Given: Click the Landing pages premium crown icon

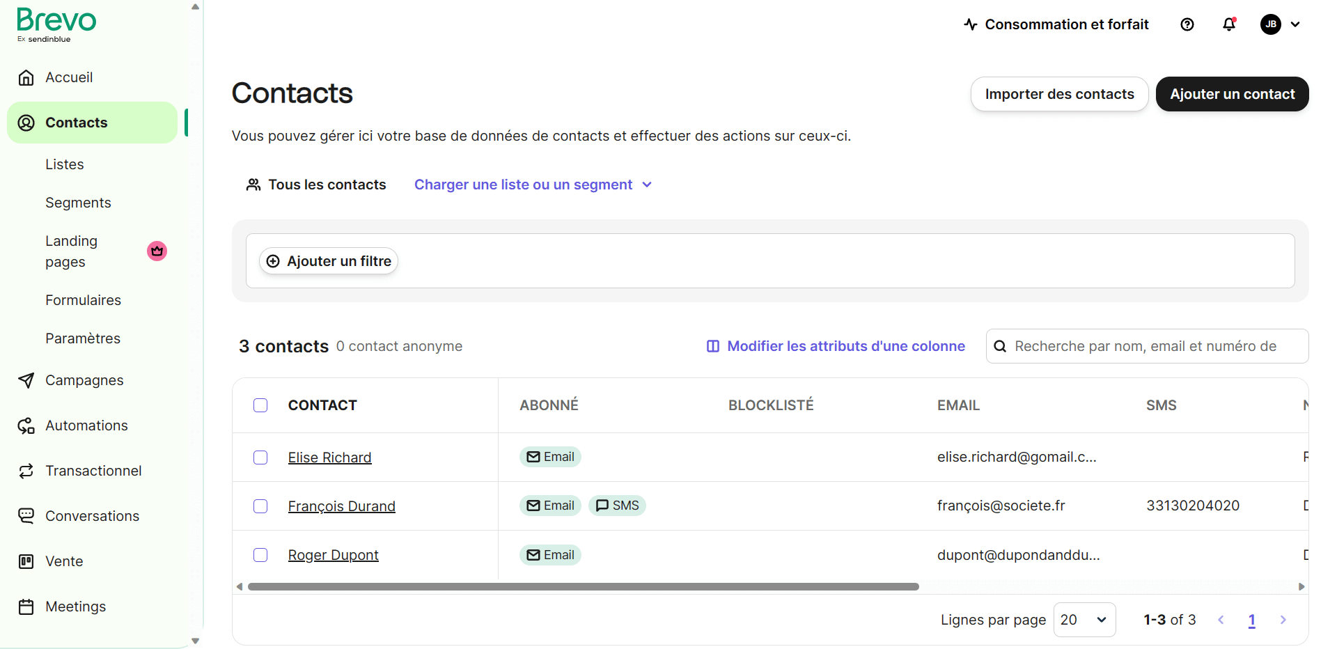Looking at the screenshot, I should coord(157,251).
